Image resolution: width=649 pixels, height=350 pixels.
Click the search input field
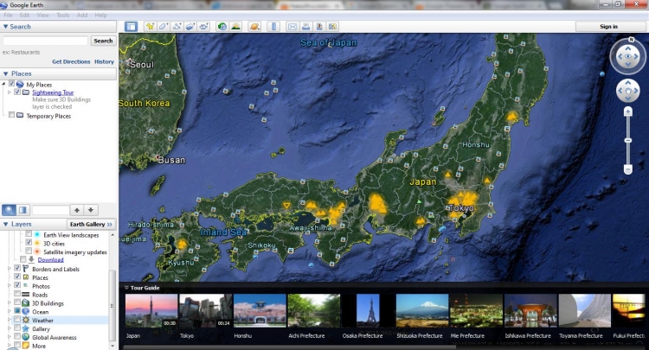(46, 41)
